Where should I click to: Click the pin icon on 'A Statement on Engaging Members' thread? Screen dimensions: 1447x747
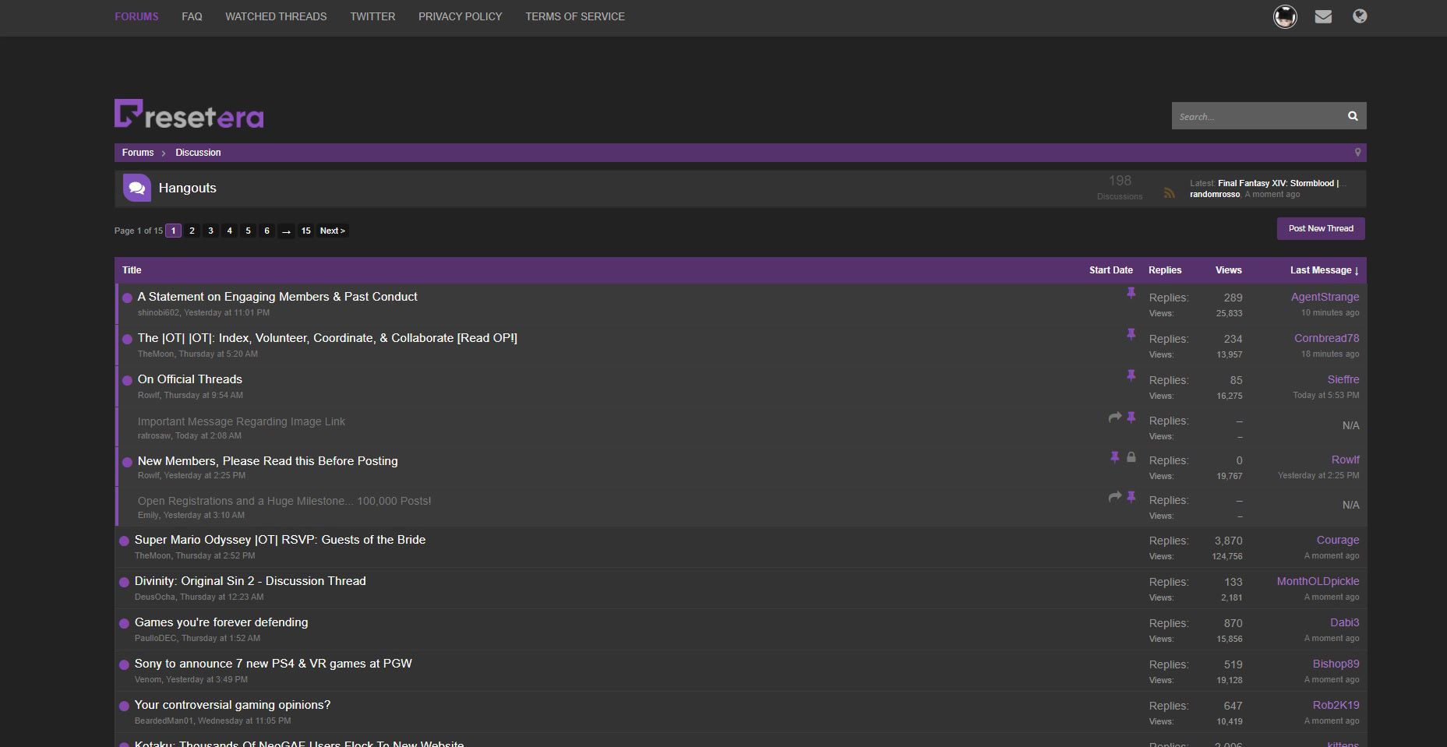point(1131,293)
